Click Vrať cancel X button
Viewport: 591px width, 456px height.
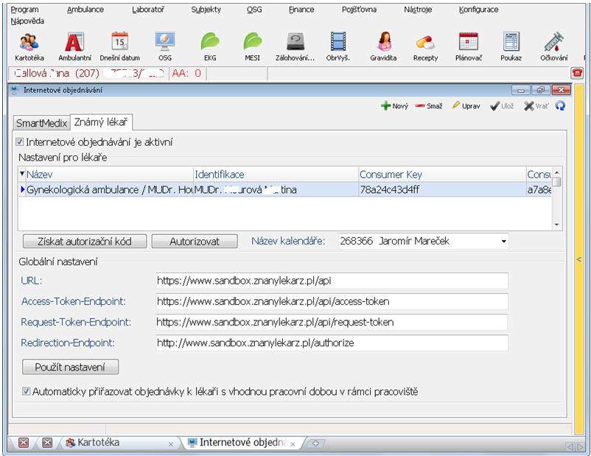[536, 106]
